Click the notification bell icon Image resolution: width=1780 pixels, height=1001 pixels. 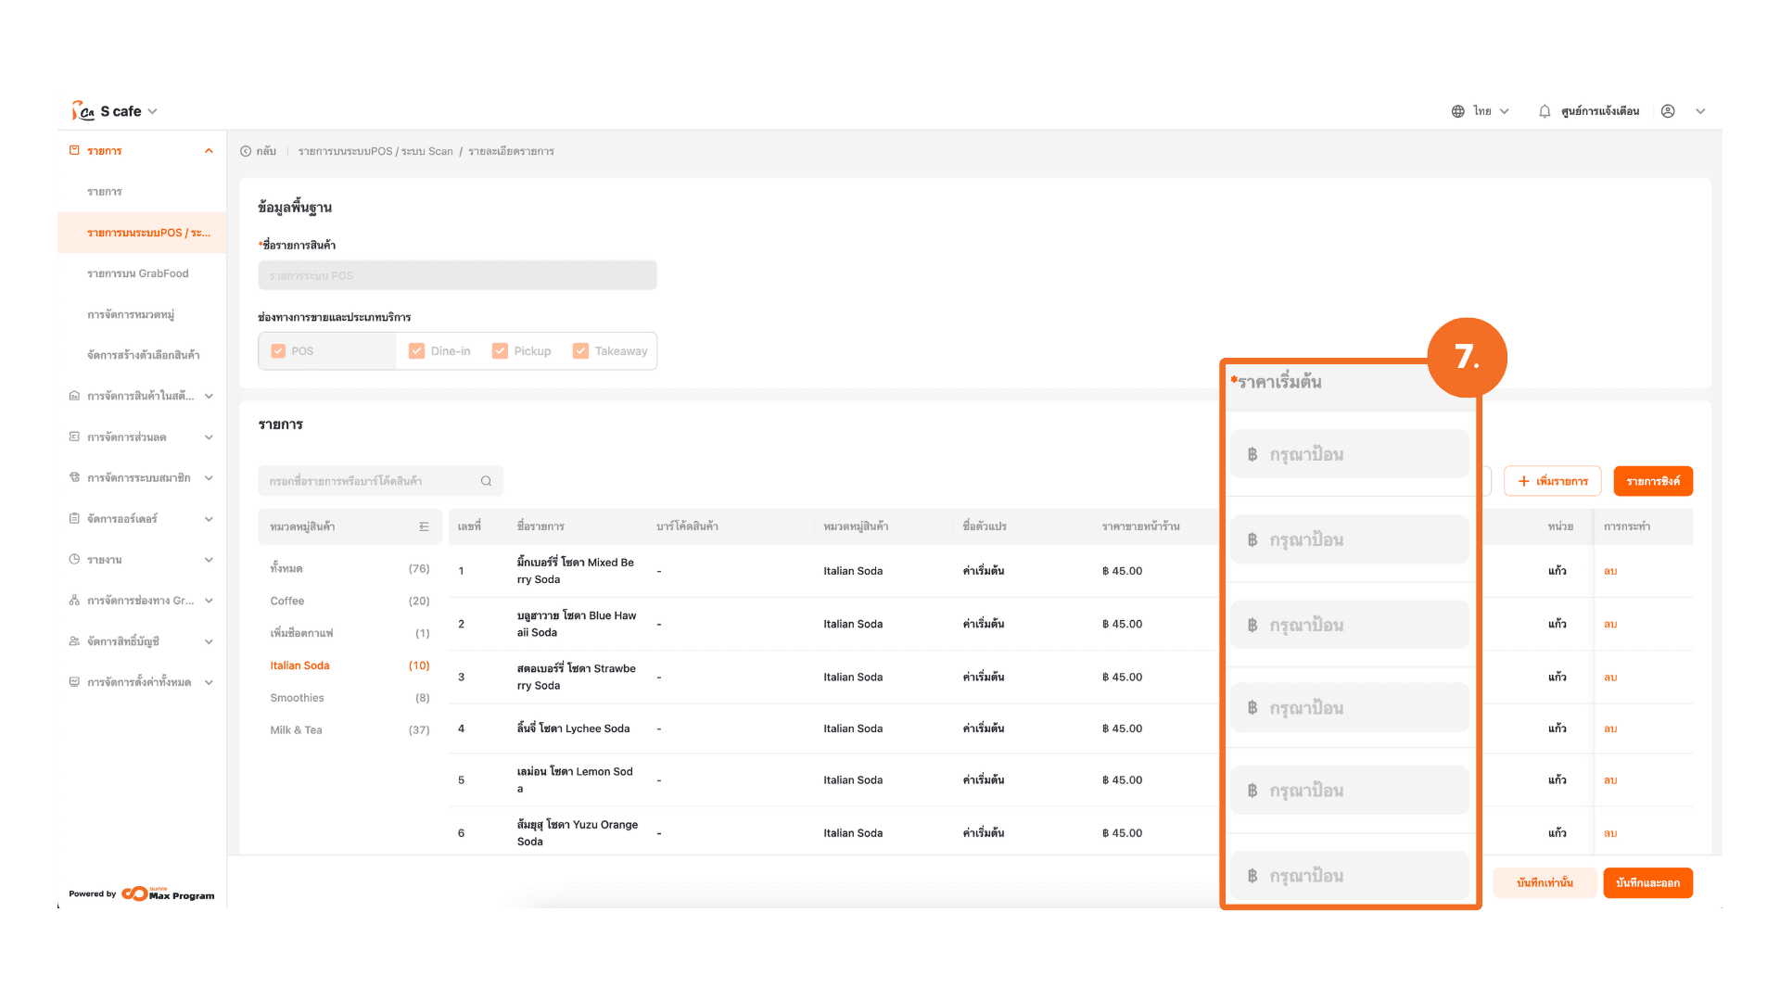(1545, 111)
